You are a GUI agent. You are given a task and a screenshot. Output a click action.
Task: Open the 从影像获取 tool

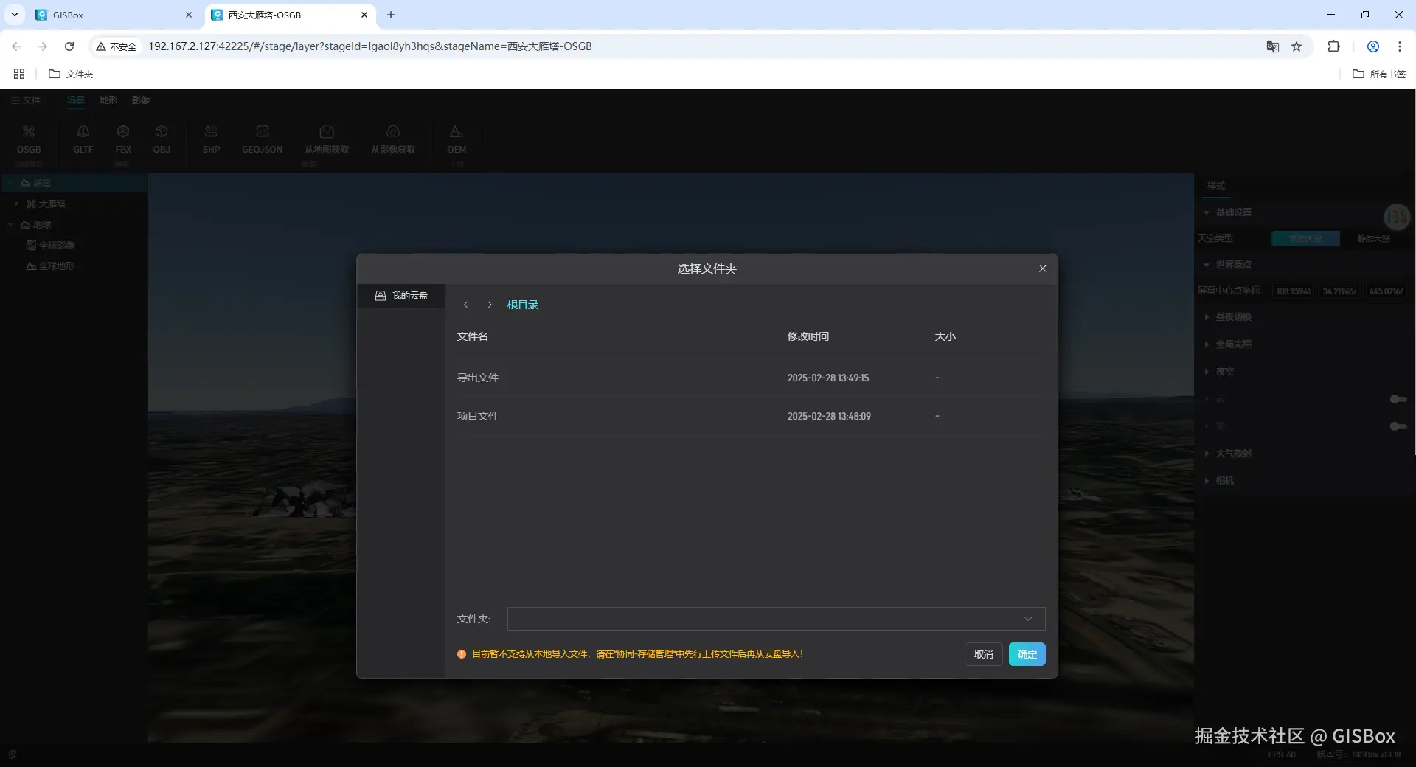click(393, 139)
